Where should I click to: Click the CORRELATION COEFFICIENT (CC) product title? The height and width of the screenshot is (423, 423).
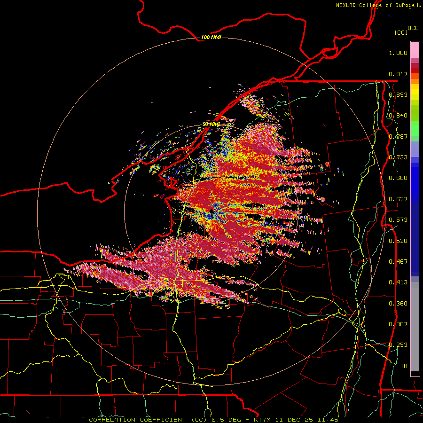point(148,420)
